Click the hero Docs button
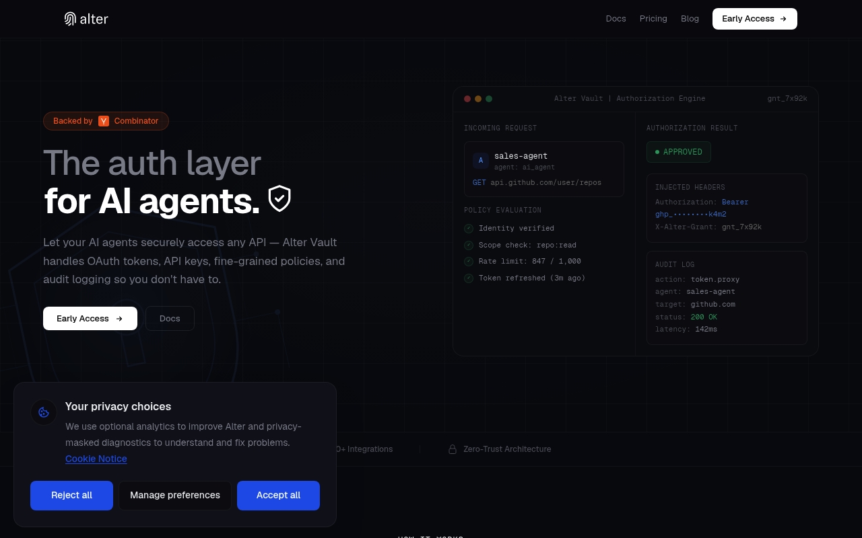This screenshot has width=862, height=538. 170,319
